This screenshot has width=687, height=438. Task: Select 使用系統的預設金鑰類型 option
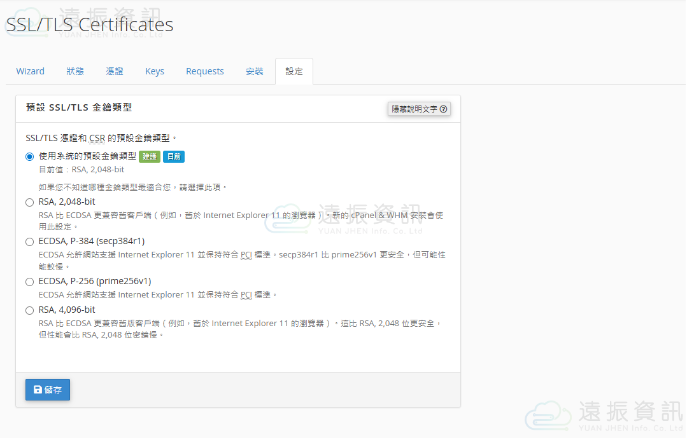29,156
